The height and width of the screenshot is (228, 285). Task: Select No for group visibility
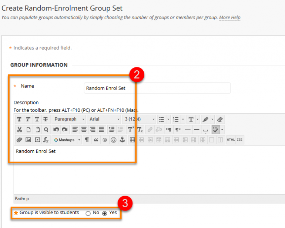pyautogui.click(x=88, y=213)
